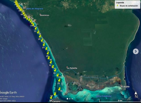Click the Boyas de señalización legend entry

coord(127,6)
